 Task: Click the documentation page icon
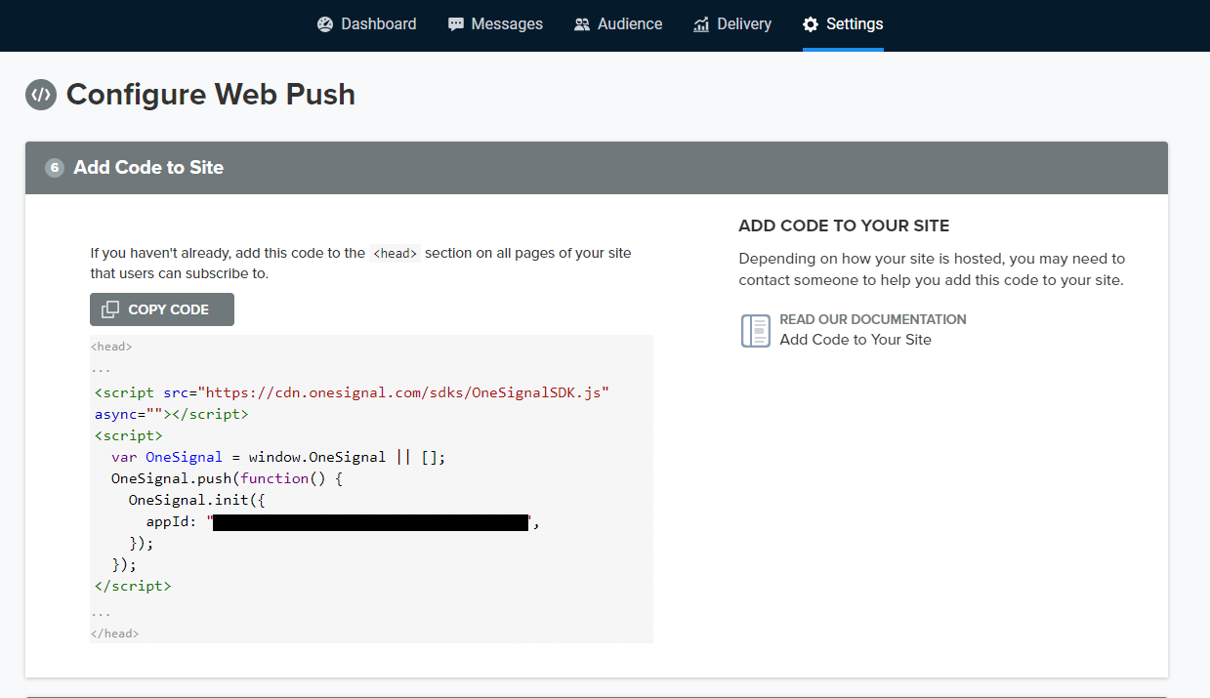756,330
